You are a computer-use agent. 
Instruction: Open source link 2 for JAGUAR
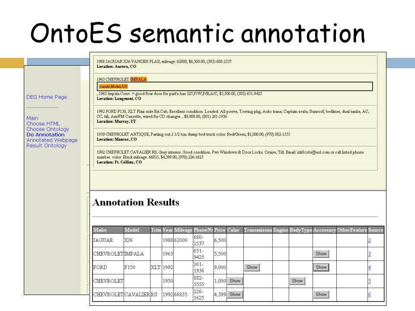[370, 241]
